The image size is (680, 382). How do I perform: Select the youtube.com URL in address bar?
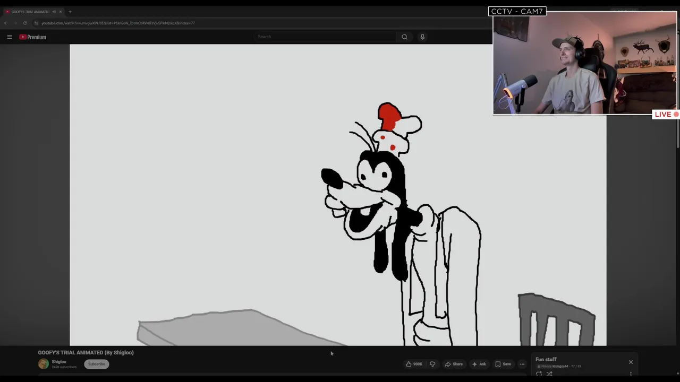(118, 23)
